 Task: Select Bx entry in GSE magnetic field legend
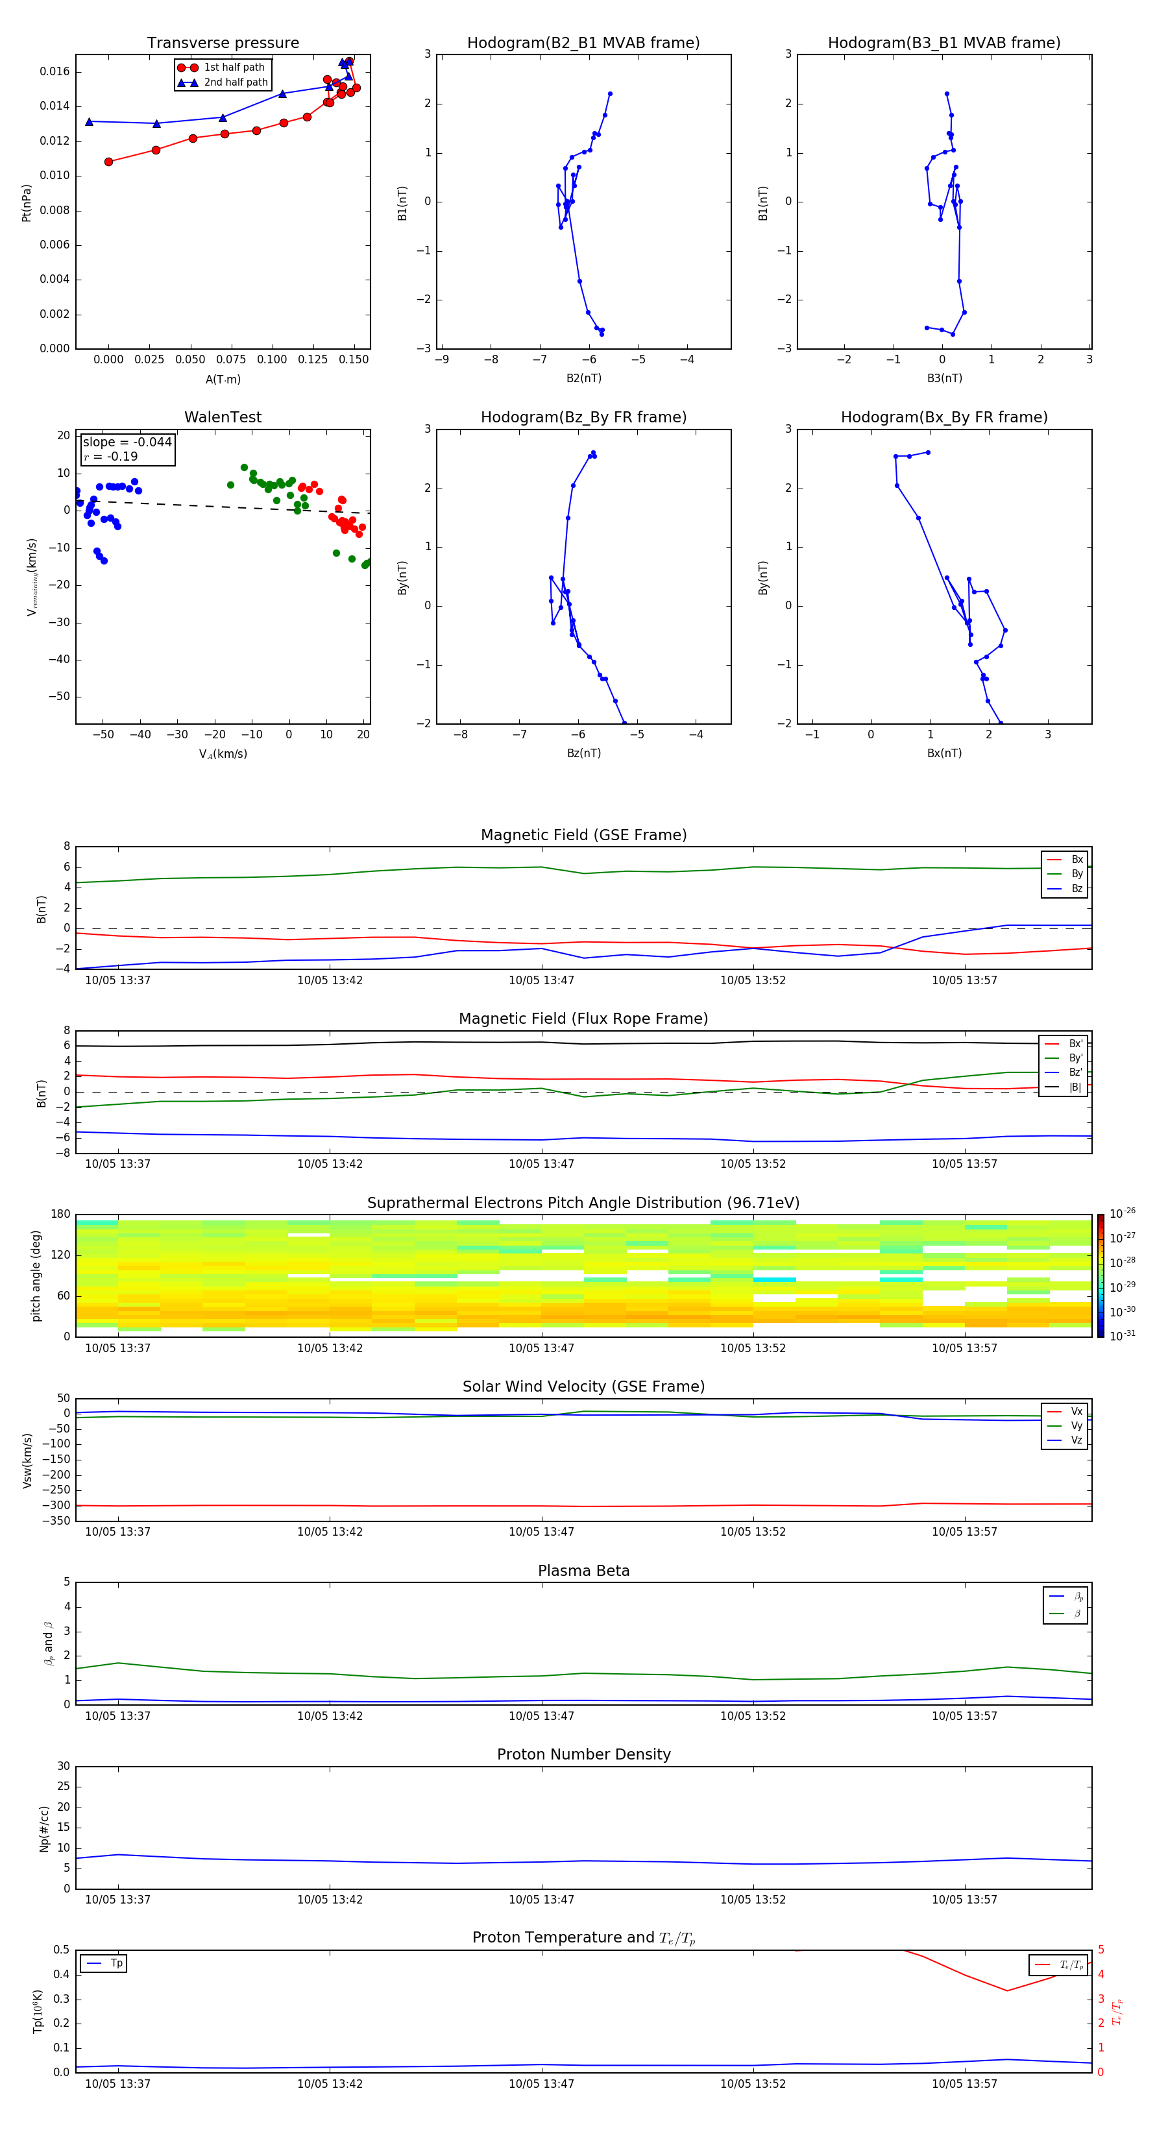pos(1065,860)
